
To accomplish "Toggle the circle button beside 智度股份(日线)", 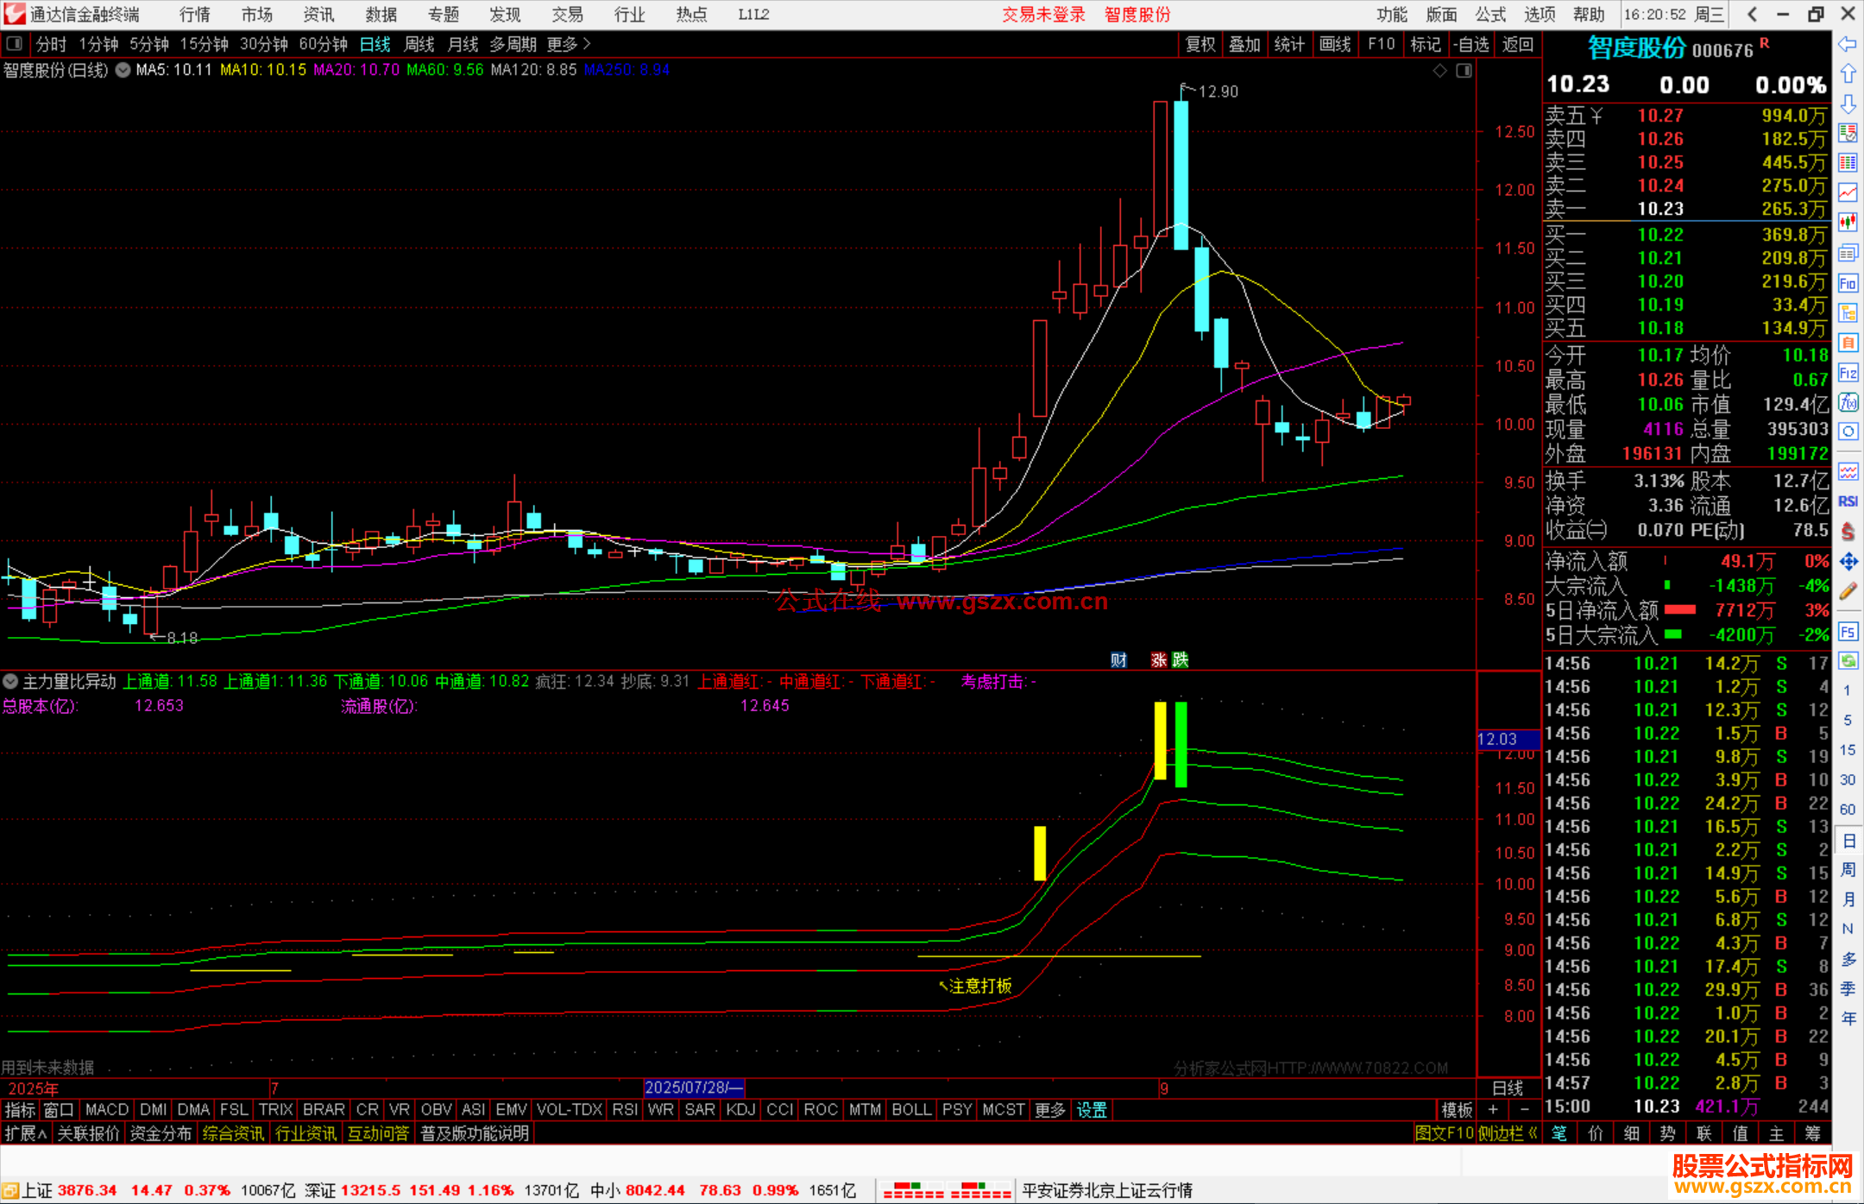I will point(123,70).
